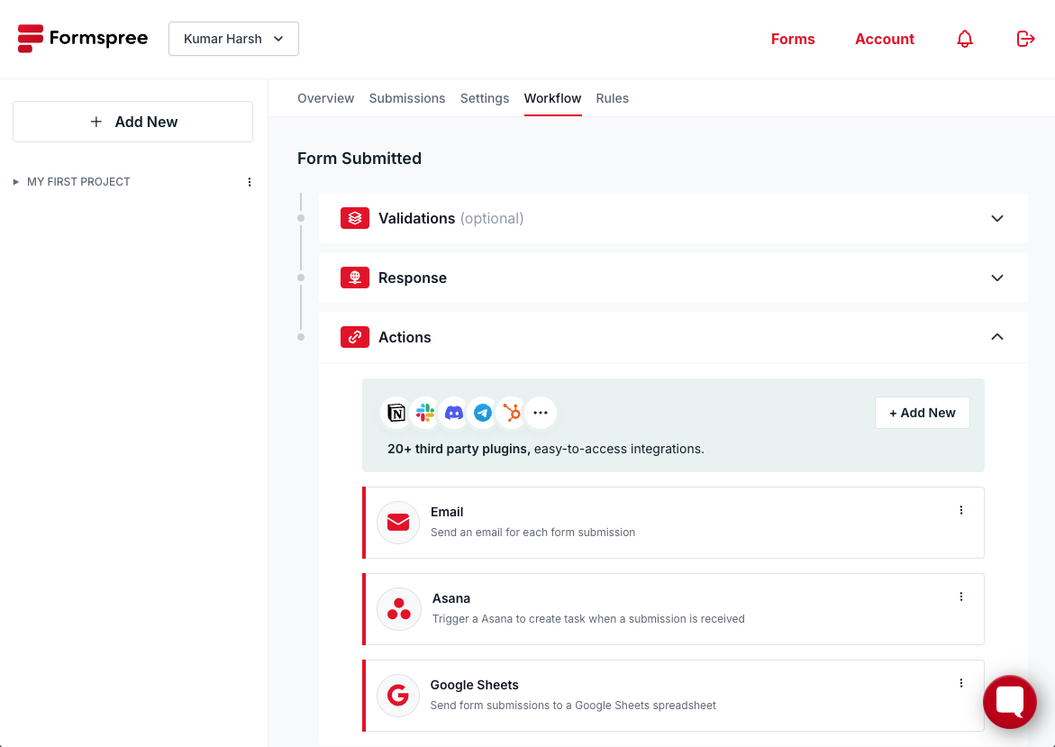
Task: Expand the Validations section
Action: [x=997, y=218]
